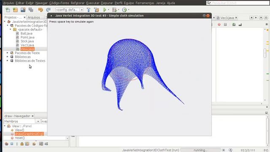Open the Membros combo box
The width and height of the screenshot is (270, 152).
pyautogui.click(x=22, y=121)
